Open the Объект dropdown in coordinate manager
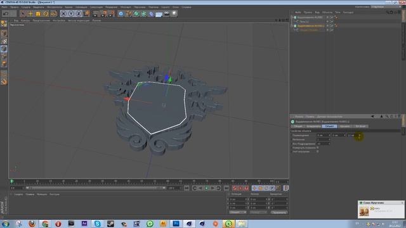This screenshot has width=406, height=228. (238, 213)
